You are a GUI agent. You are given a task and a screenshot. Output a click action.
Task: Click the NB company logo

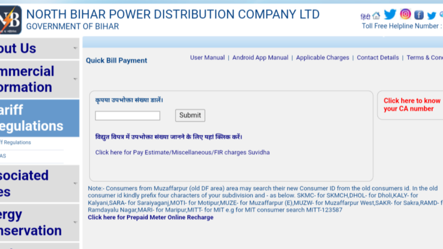(11, 20)
